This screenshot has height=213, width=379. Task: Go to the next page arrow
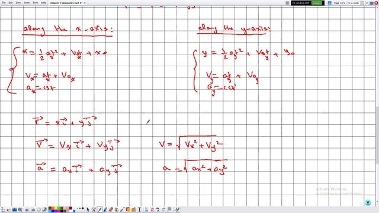pyautogui.click(x=33, y=209)
